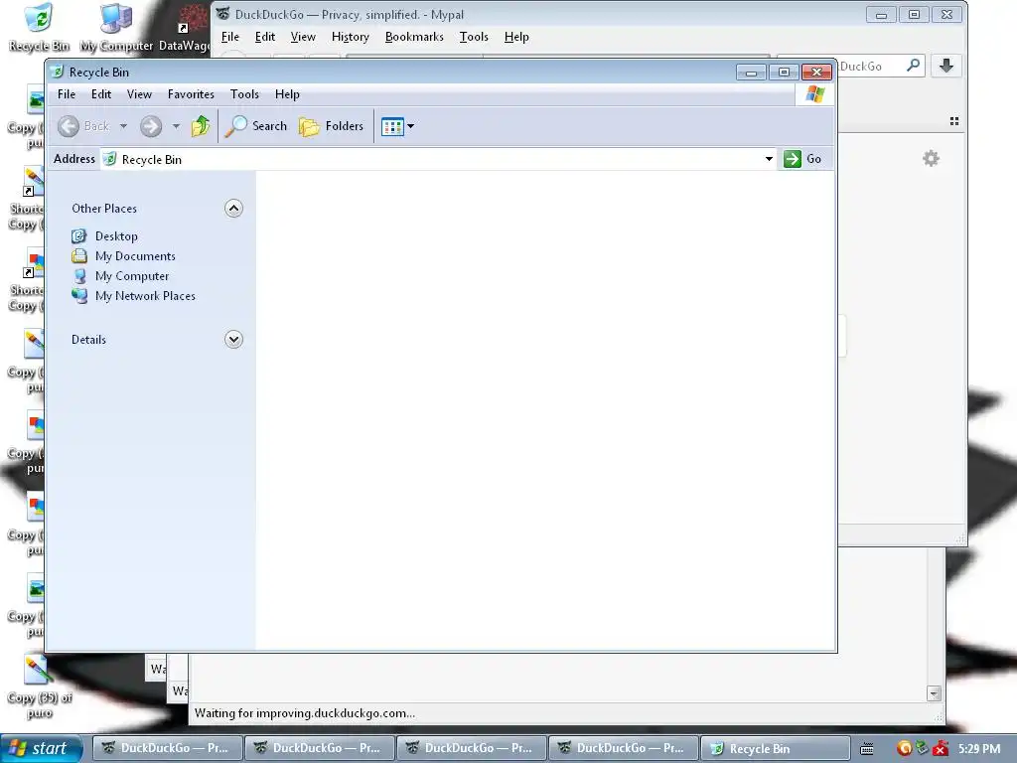Click the gear settings icon in Mypal page
This screenshot has width=1017, height=763.
tap(931, 158)
